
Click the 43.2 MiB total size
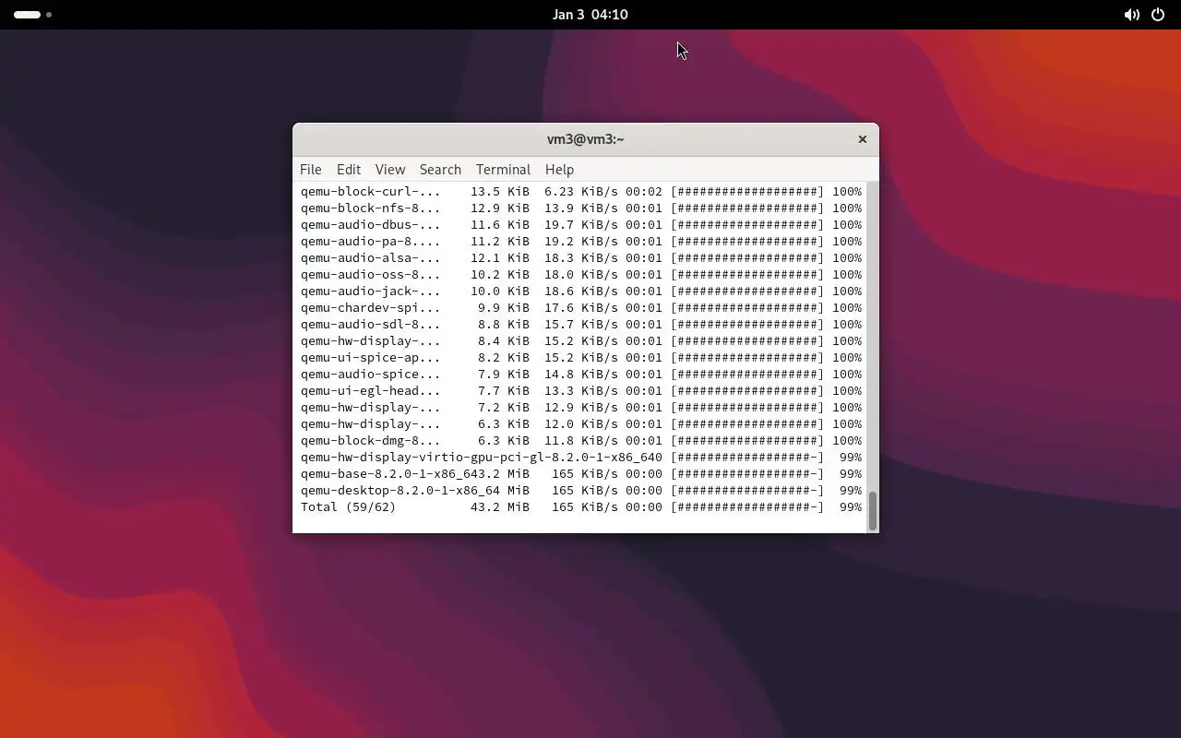[500, 507]
